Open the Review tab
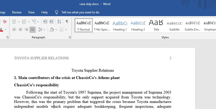216x109 pixels. [x=17, y=12]
